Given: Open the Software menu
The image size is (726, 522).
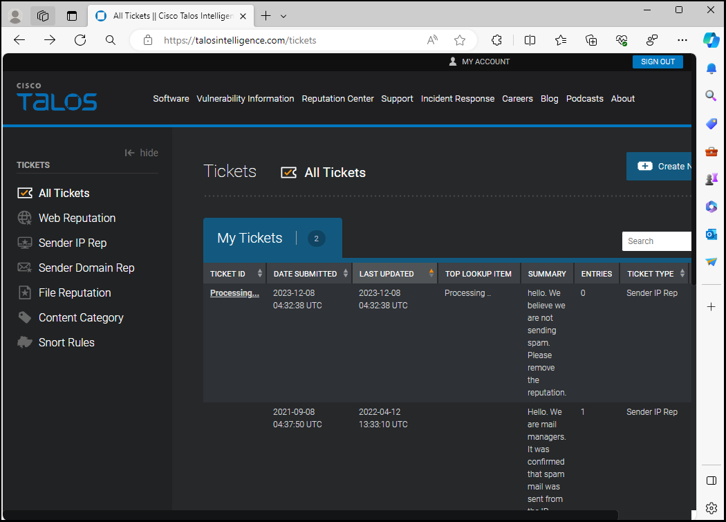Looking at the screenshot, I should 171,99.
